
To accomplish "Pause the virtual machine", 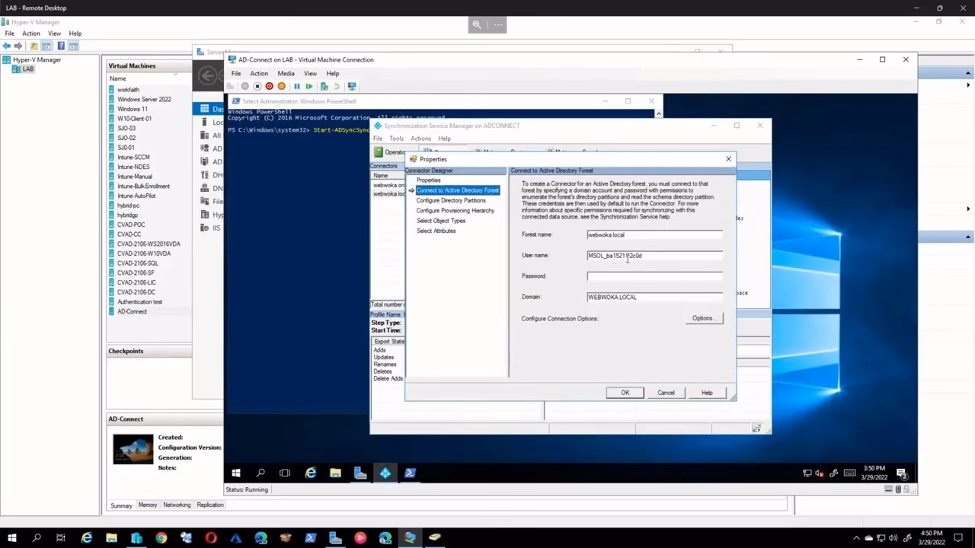I will 297,86.
